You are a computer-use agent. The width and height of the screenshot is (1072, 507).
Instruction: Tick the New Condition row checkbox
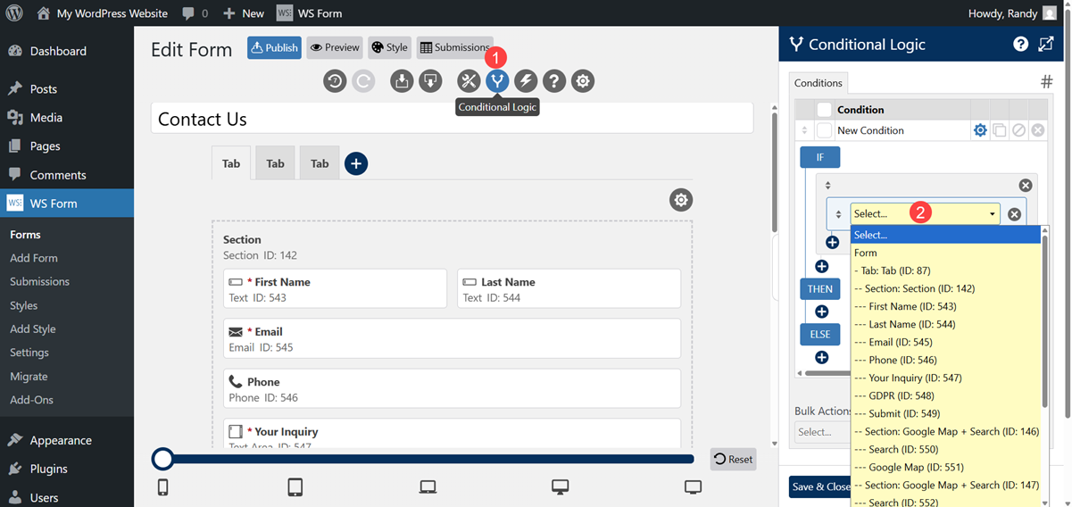click(825, 130)
